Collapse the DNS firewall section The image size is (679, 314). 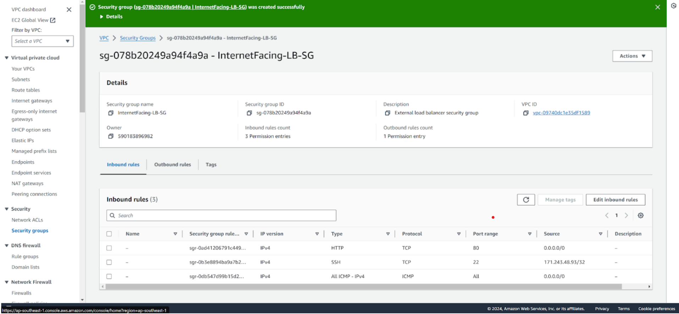(x=6, y=245)
